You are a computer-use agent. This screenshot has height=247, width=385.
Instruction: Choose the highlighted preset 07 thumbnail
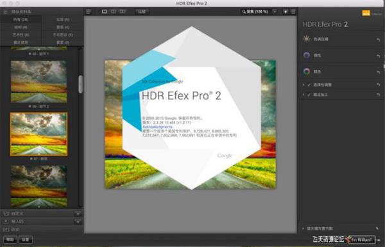[x=38, y=134]
